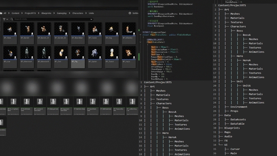Open the DT_BulletStaticData data table asset
This screenshot has width=277, height=156.
pos(26,106)
